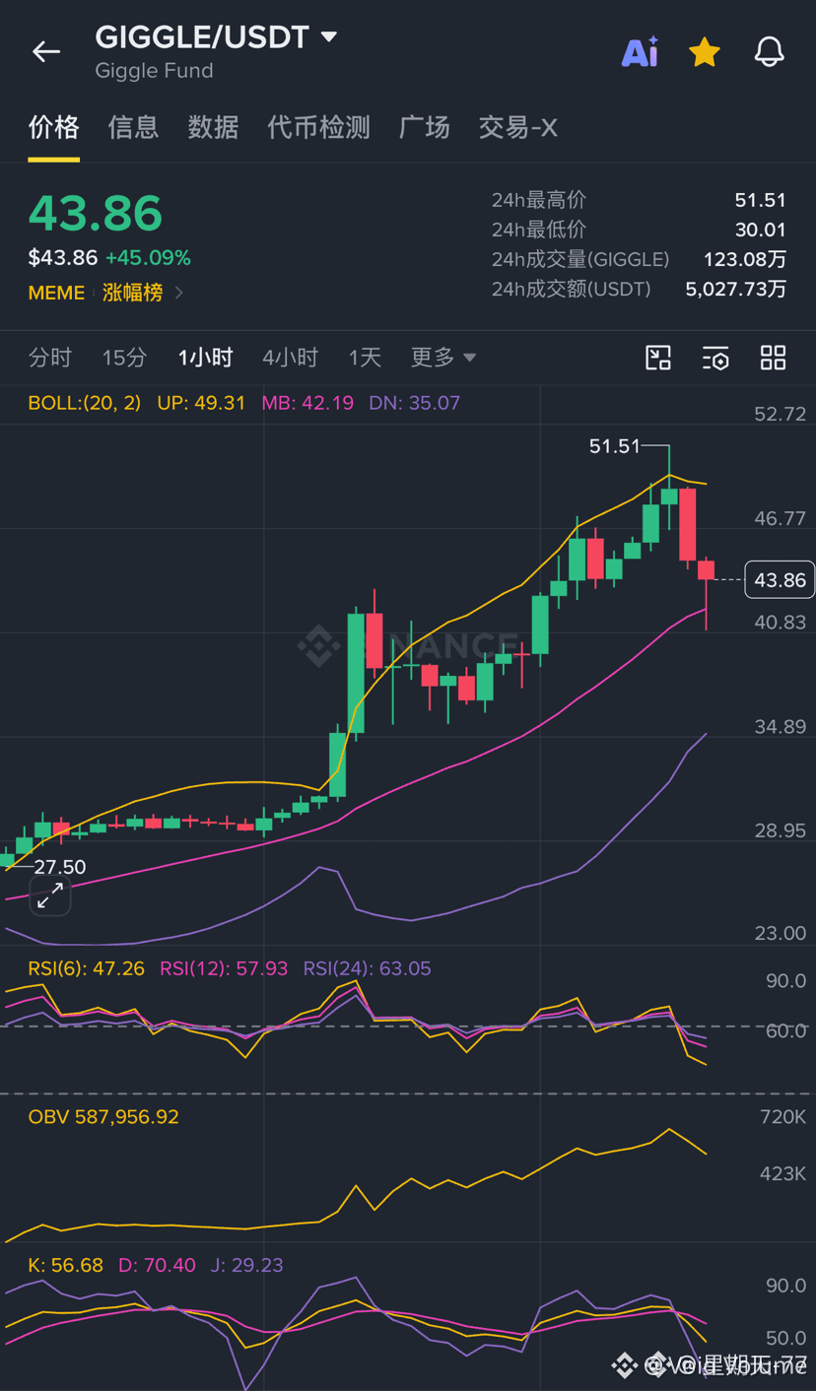816x1391 pixels.
Task: Toggle the favorite star icon
Action: pos(705,51)
